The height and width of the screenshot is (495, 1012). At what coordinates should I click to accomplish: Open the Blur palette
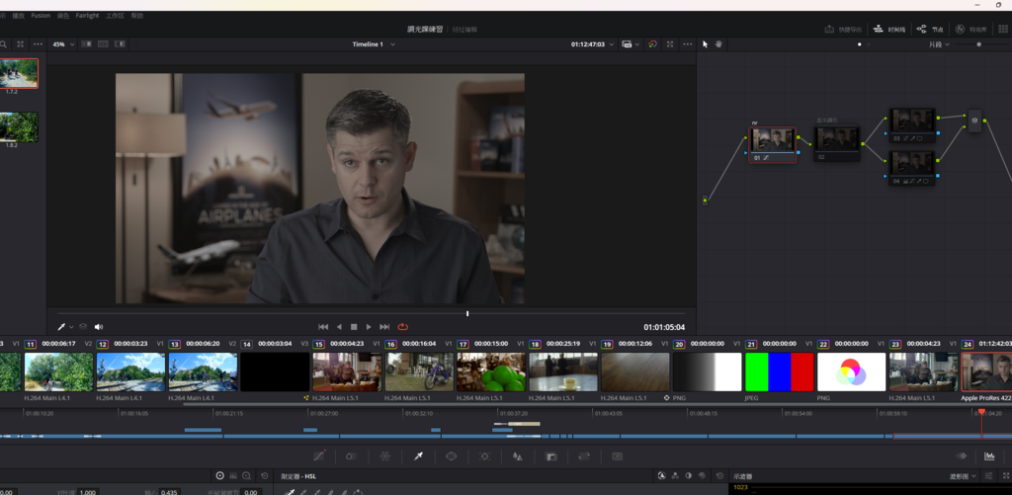(x=518, y=456)
